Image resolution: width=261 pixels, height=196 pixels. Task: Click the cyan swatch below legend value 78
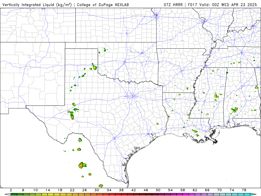(x=247, y=194)
